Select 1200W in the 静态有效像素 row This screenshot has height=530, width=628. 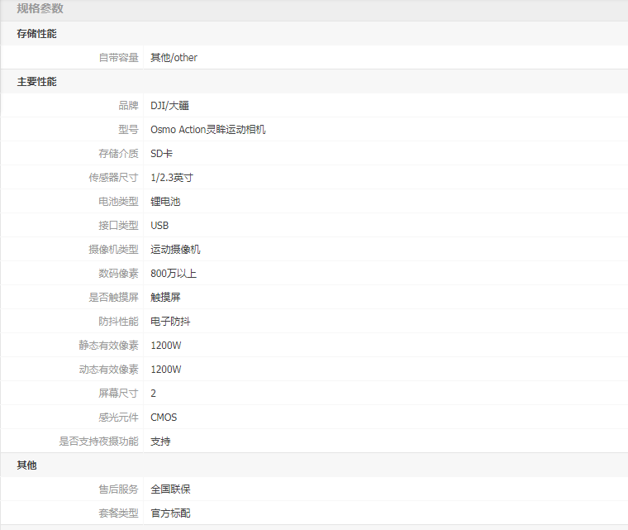pos(166,346)
